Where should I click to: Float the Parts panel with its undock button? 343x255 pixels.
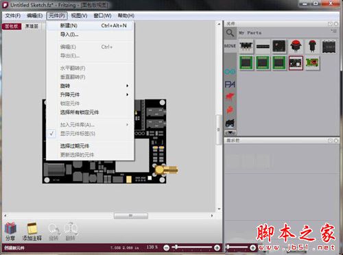[330, 24]
